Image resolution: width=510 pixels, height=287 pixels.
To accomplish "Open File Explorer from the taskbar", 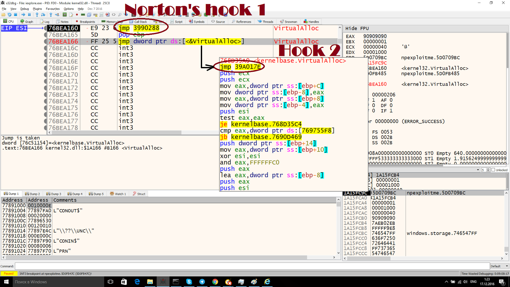I will (x=150, y=282).
